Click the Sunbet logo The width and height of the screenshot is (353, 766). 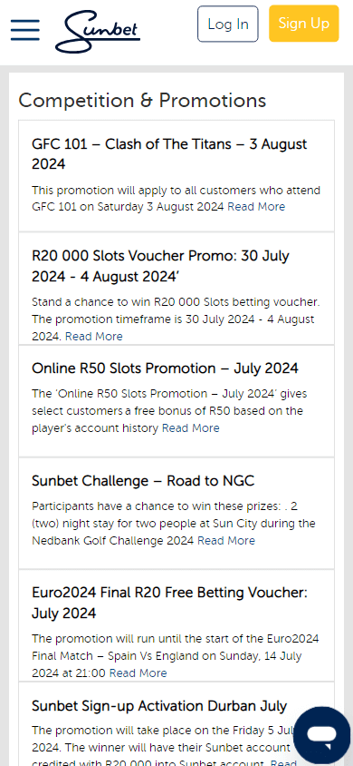[x=98, y=31]
